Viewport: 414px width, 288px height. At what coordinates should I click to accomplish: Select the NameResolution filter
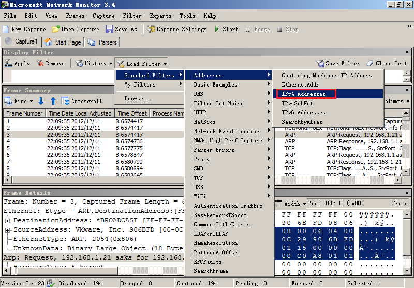(x=229, y=243)
